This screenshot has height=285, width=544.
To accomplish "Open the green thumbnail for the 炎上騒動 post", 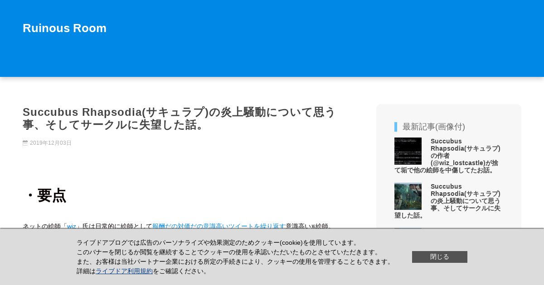I will (x=408, y=196).
